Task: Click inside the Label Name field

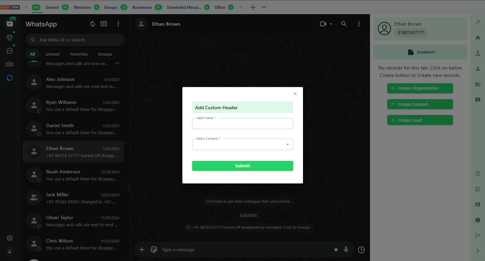Action: [x=242, y=123]
